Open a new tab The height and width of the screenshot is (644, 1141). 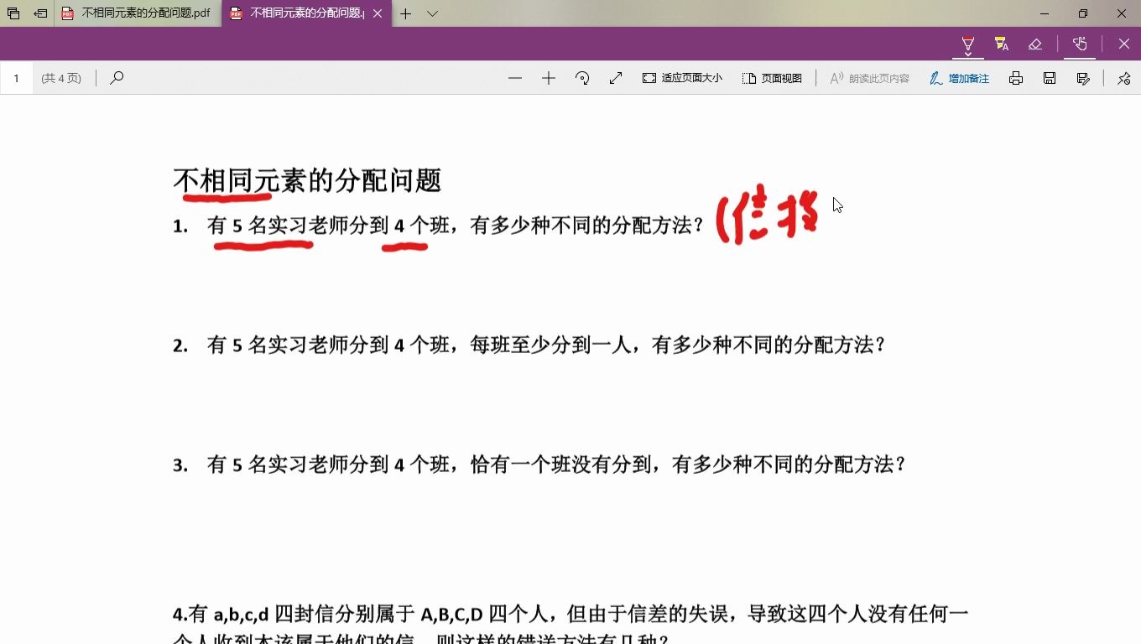(x=406, y=13)
